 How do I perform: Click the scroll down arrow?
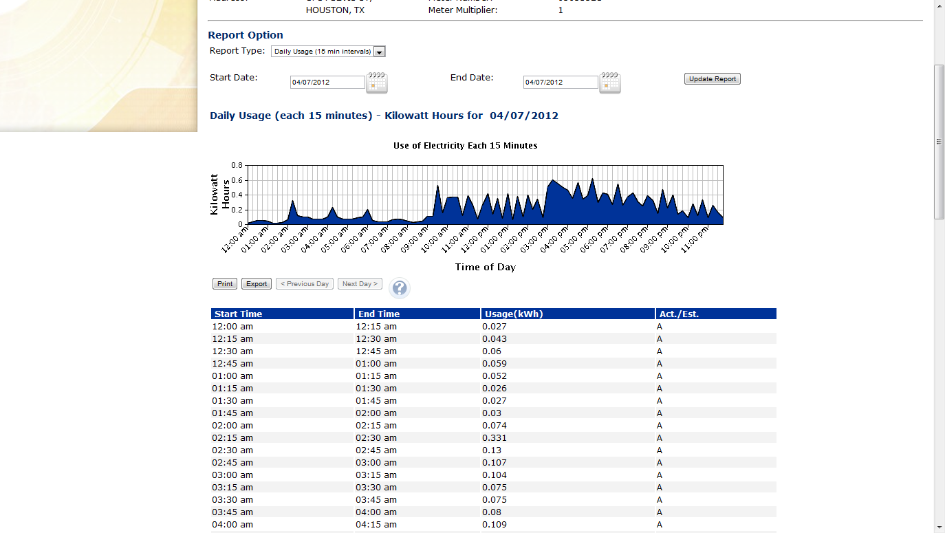939,527
